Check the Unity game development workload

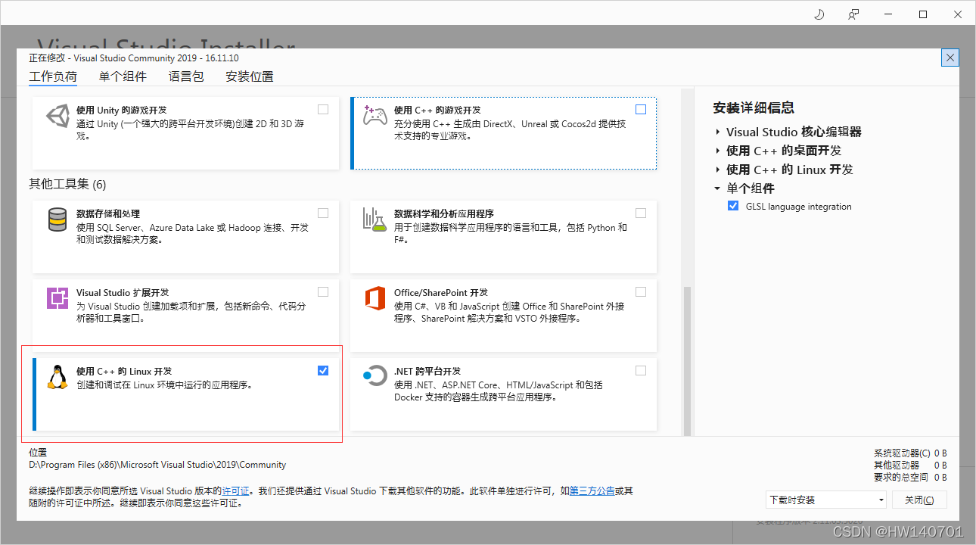[323, 110]
